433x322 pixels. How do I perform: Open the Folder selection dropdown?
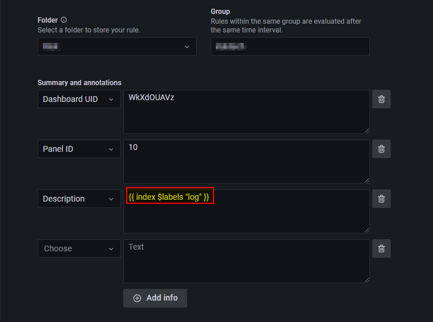coord(117,46)
